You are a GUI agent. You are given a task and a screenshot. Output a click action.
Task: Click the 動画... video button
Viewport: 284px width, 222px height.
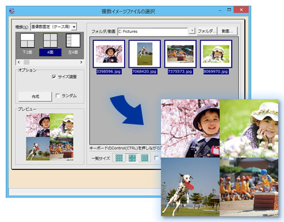[227, 31]
